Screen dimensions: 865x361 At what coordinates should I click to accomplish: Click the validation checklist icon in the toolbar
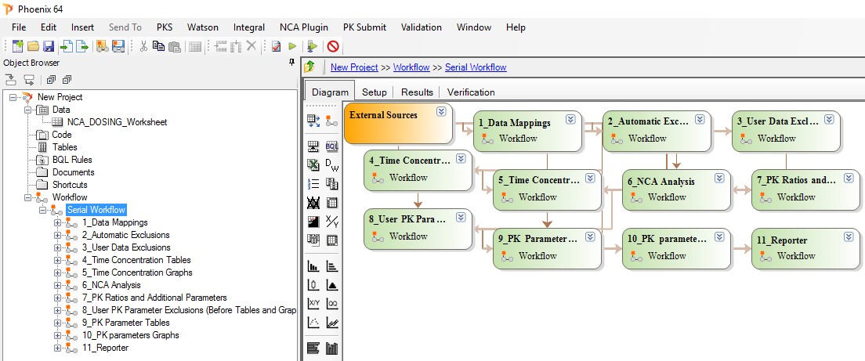coord(277,46)
